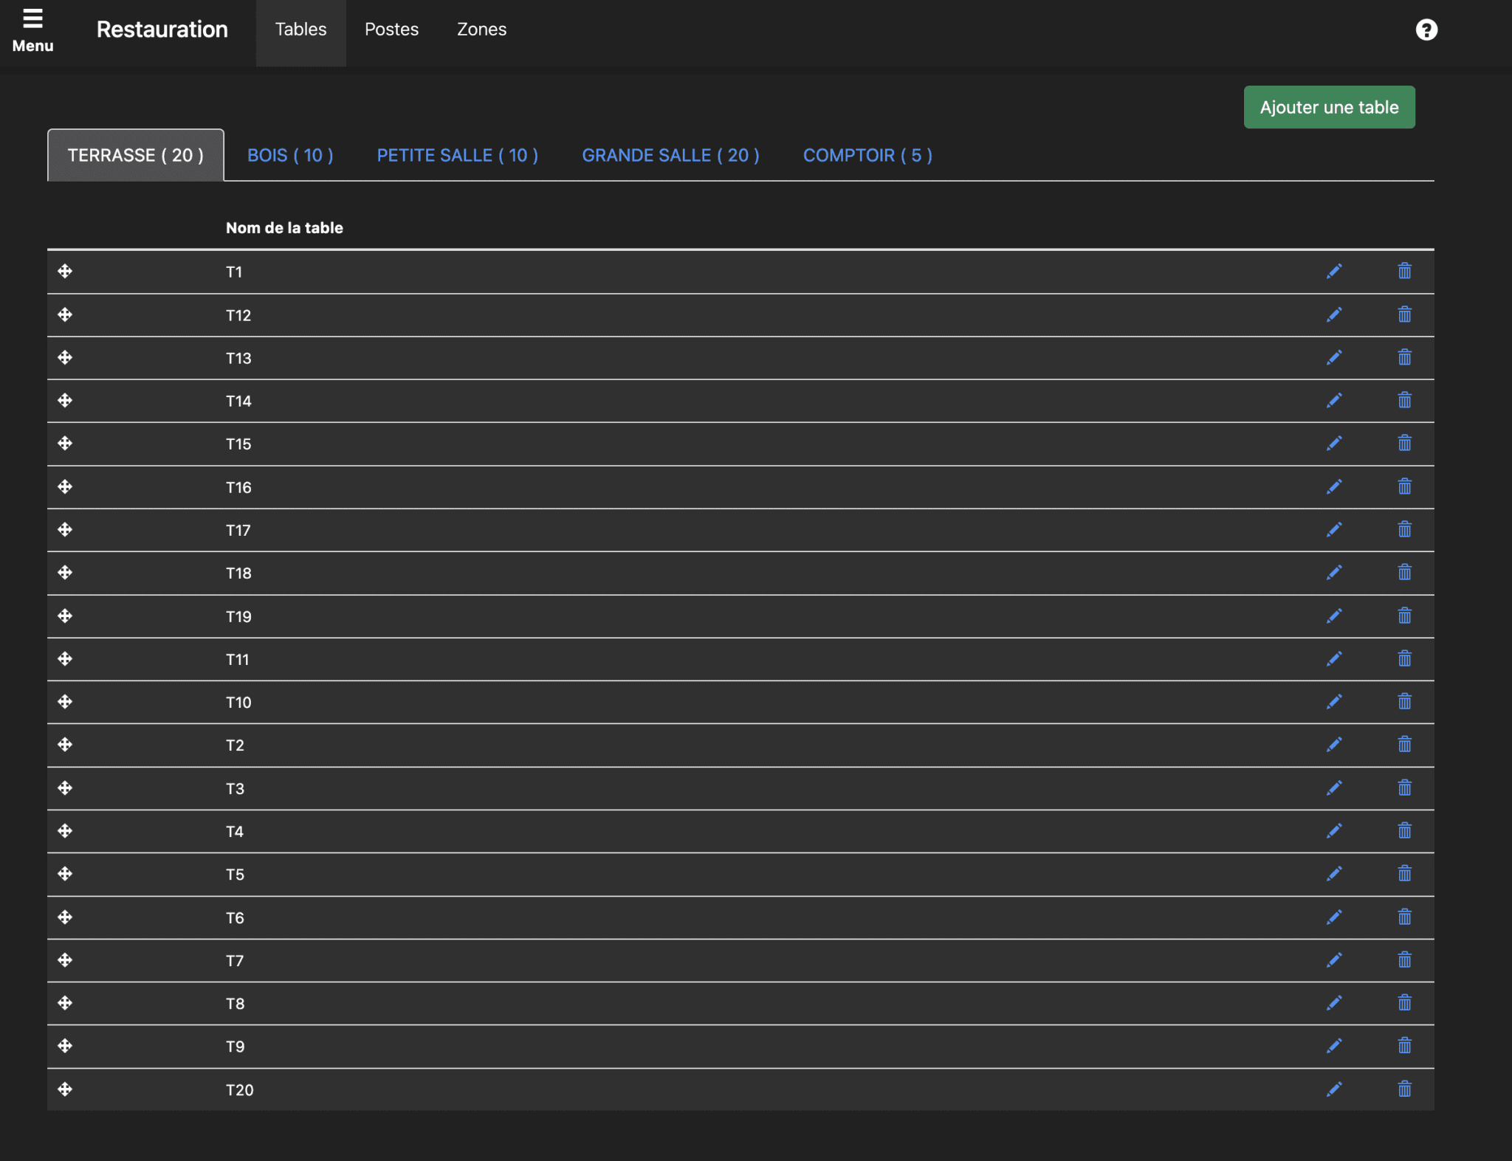This screenshot has width=1512, height=1161.
Task: Grab the move handle for T4
Action: (x=65, y=831)
